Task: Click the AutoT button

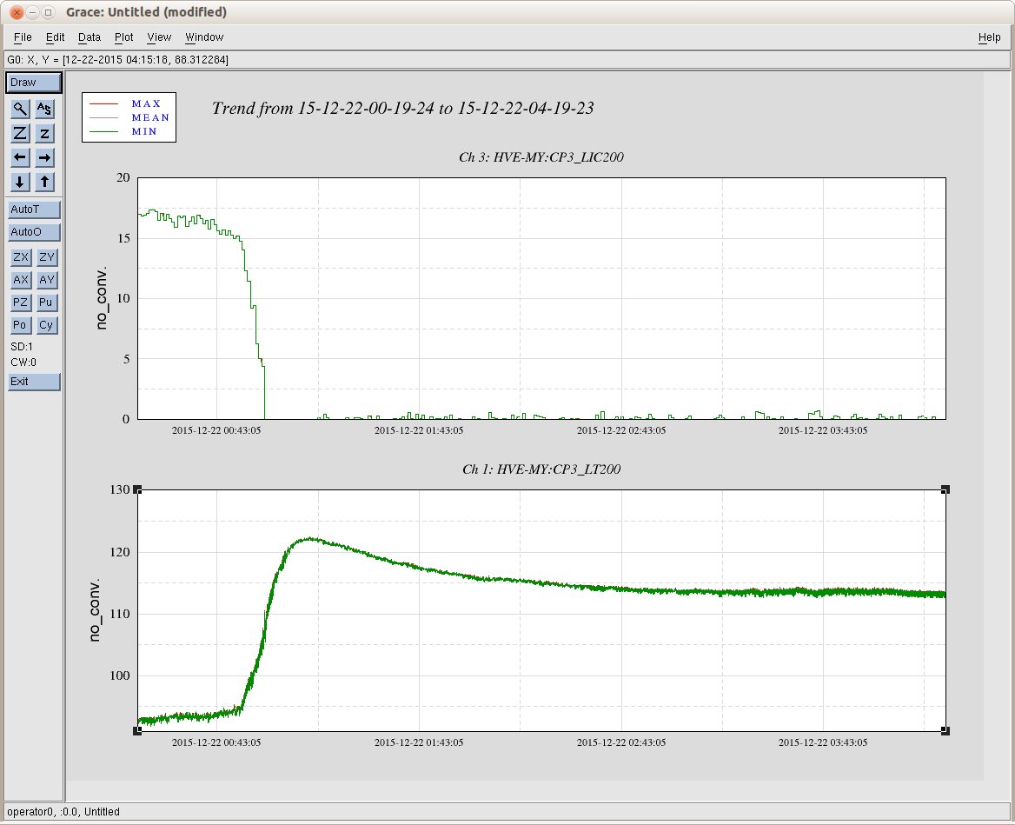Action: [x=34, y=210]
